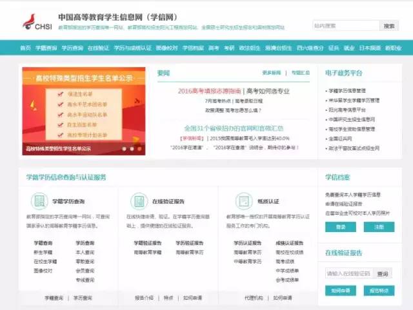
Task: Open 全国征兵网 link
Action: pos(340,139)
